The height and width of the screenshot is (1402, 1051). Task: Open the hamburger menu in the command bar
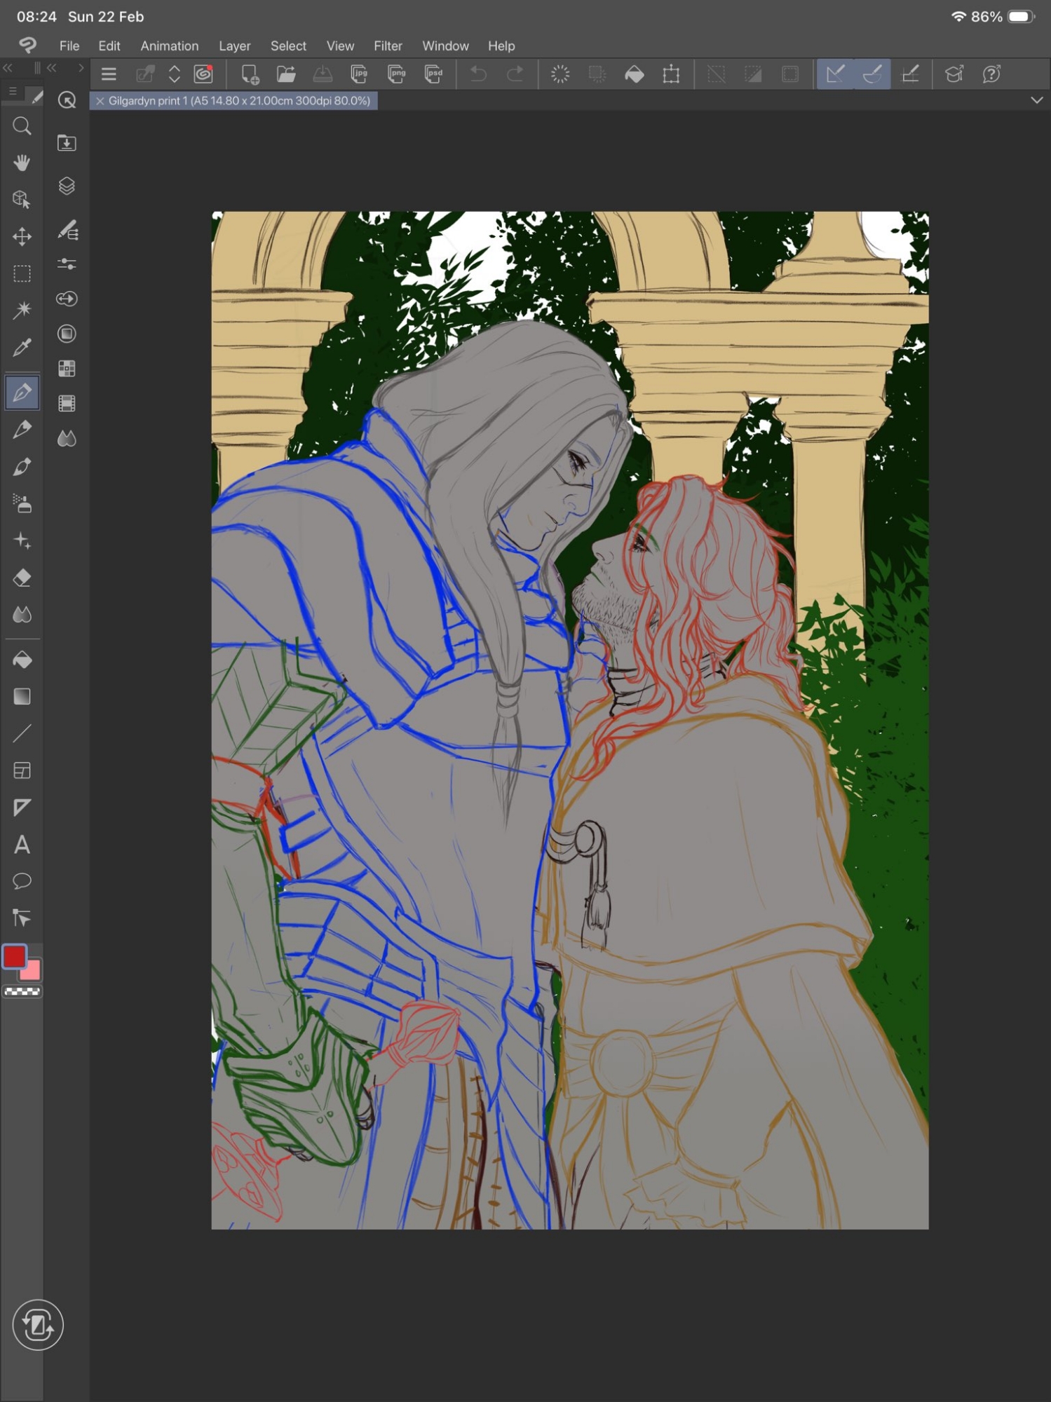109,74
